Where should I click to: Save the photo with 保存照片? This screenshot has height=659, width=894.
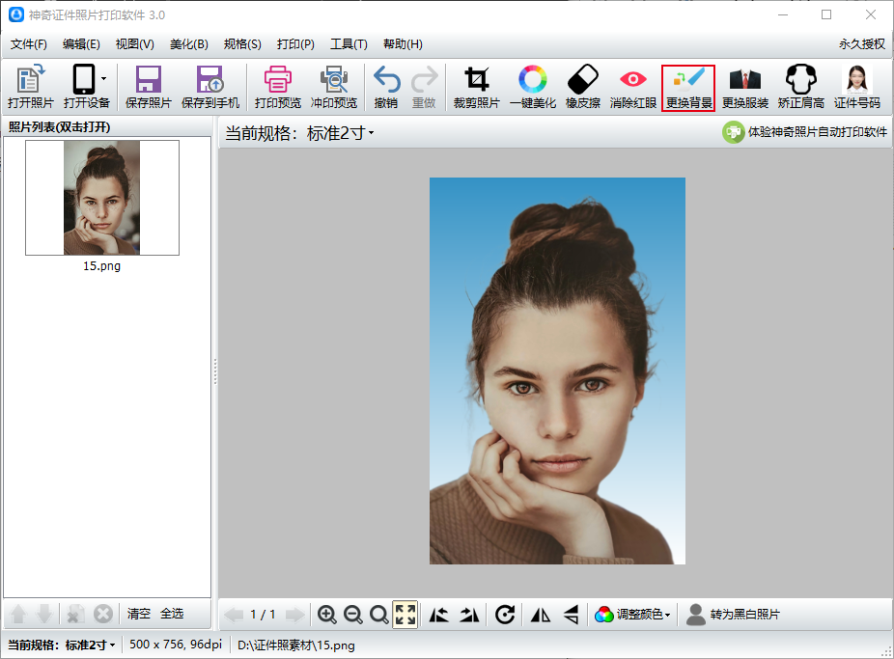tap(149, 87)
